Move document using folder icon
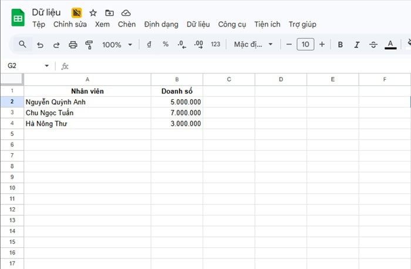This screenshot has width=411, height=269. pyautogui.click(x=109, y=12)
